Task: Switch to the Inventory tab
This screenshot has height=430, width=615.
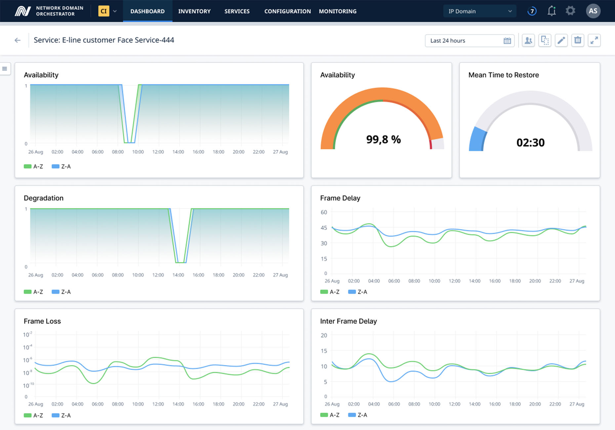Action: tap(194, 11)
